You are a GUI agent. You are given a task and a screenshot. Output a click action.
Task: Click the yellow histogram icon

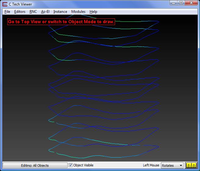[x=191, y=165]
